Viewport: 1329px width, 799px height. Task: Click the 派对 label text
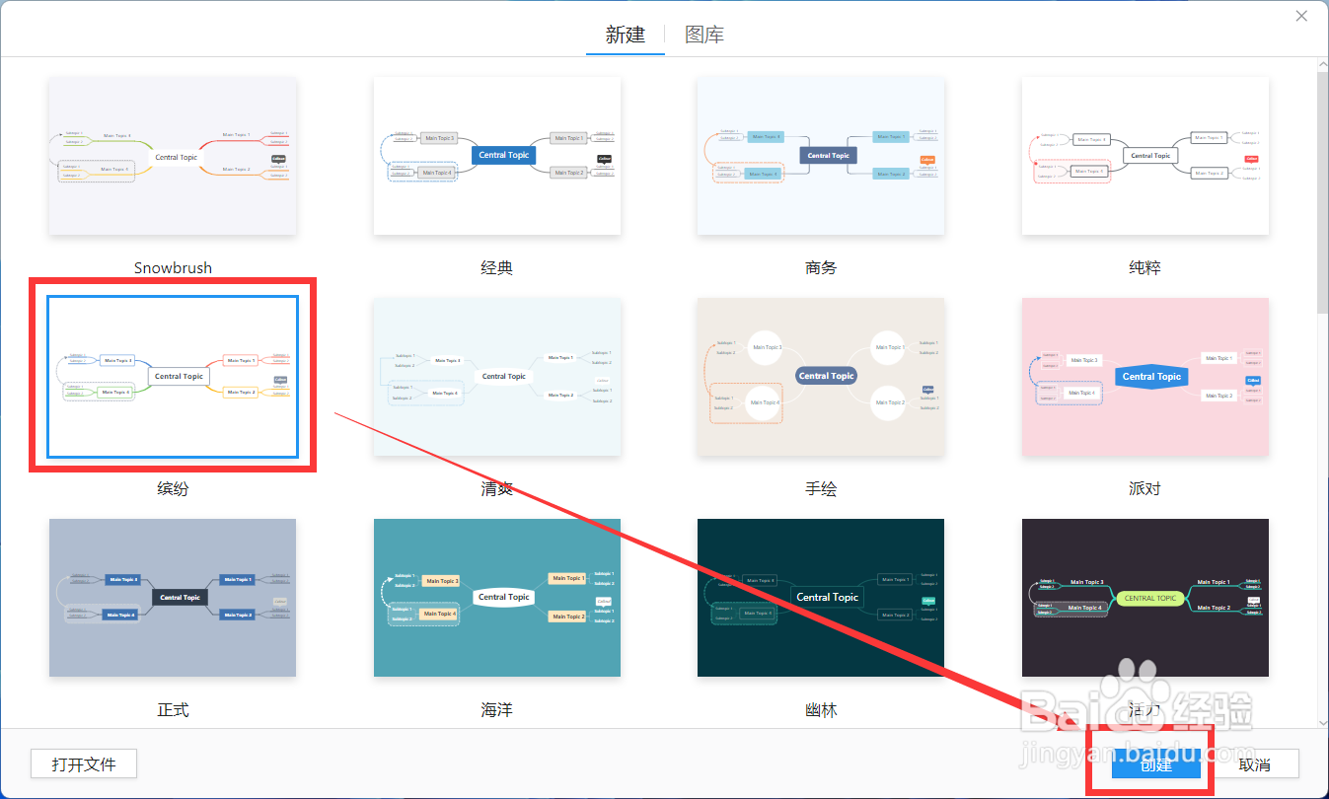[x=1145, y=488]
